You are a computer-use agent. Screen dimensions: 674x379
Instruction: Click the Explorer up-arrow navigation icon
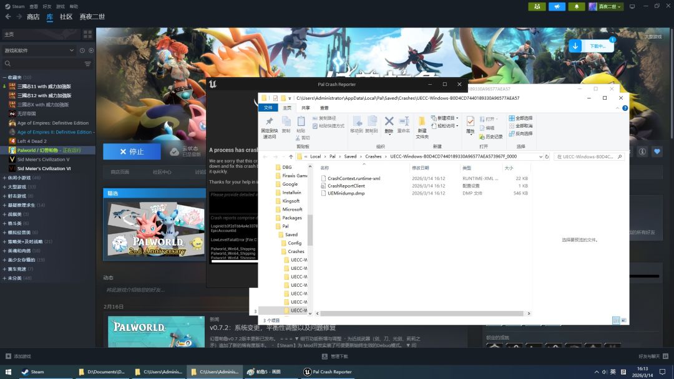pos(291,156)
